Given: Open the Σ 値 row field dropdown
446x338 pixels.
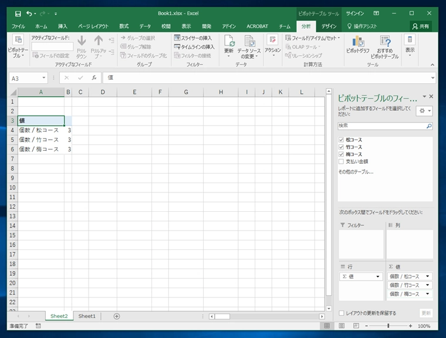Looking at the screenshot, I should click(x=378, y=276).
